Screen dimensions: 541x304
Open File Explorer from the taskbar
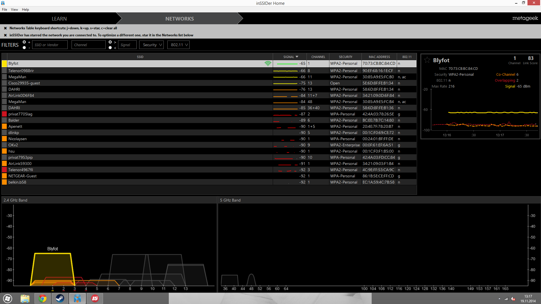(25, 298)
